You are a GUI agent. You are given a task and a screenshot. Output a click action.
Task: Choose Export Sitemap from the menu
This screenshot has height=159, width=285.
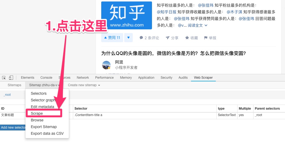pyautogui.click(x=44, y=127)
